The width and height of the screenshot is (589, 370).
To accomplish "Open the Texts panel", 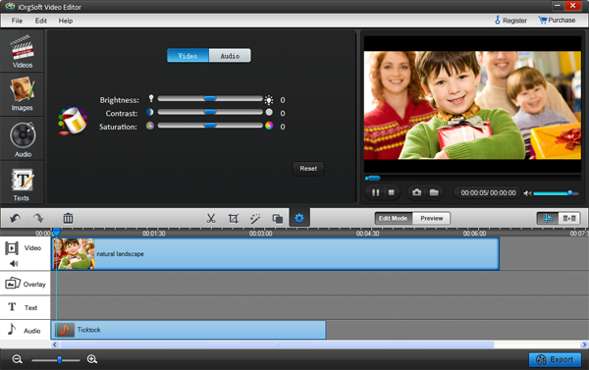I will point(23,183).
